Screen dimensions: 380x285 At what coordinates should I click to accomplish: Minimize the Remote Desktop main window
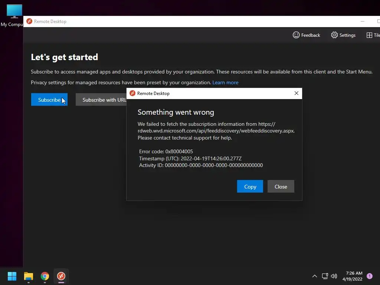(x=362, y=21)
